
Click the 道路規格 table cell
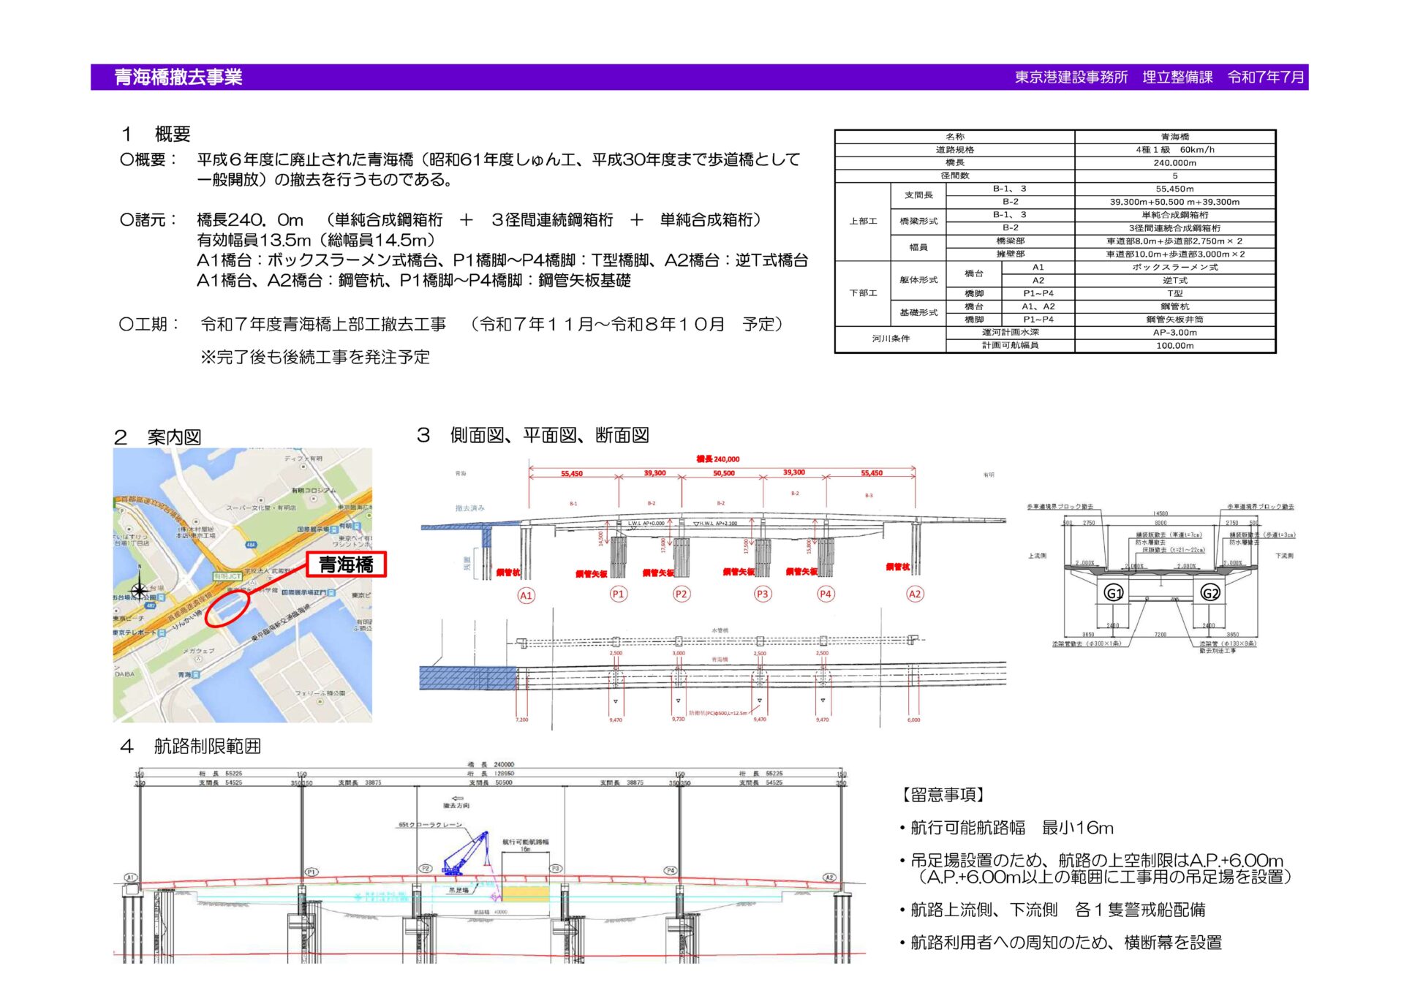(x=954, y=150)
